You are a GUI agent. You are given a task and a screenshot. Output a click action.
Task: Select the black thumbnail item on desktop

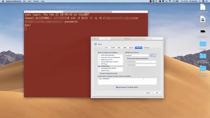203,31
